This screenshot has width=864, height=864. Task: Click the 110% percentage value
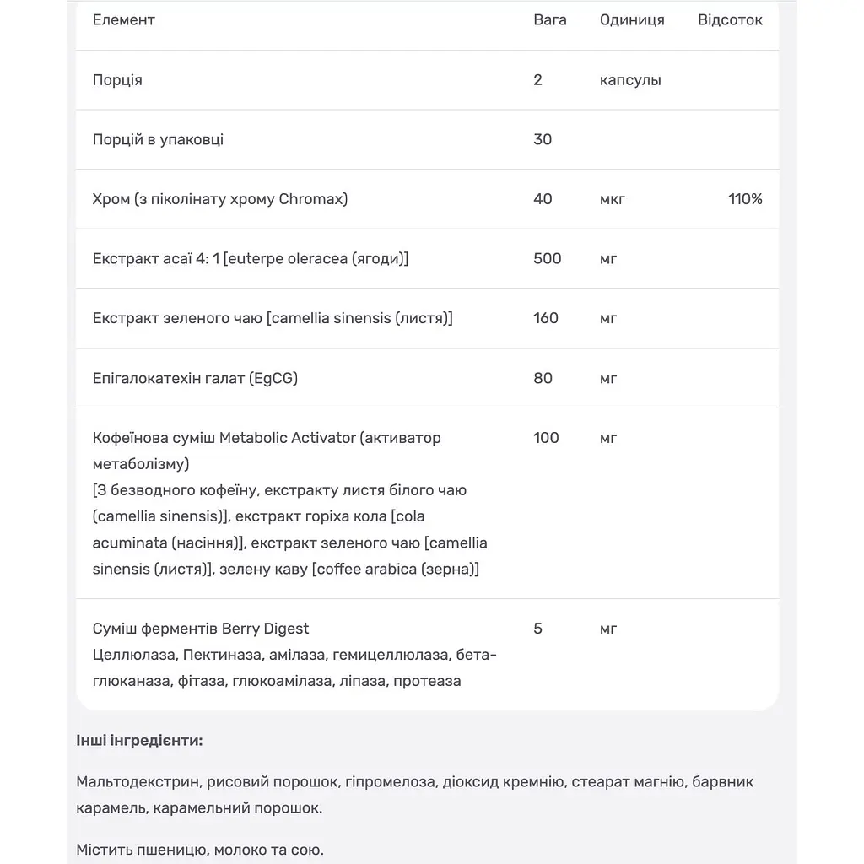coord(746,199)
